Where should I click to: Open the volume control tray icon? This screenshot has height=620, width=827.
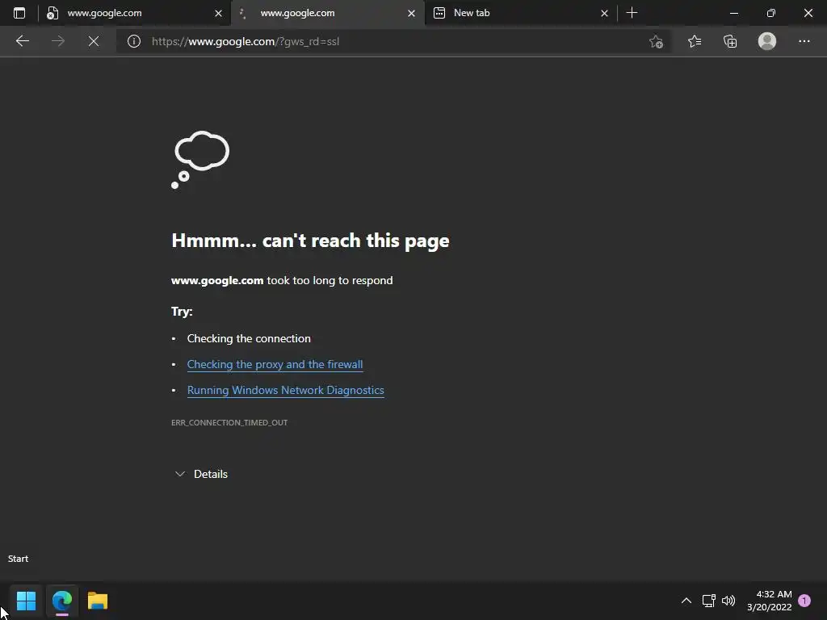(728, 601)
